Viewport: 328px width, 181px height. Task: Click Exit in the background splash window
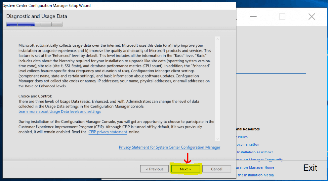click(x=310, y=168)
